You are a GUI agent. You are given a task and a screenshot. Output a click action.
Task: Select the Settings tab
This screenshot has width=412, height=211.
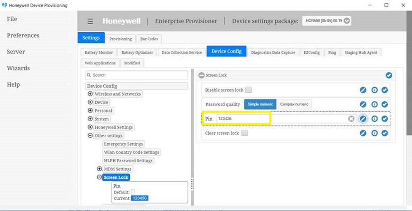91,38
